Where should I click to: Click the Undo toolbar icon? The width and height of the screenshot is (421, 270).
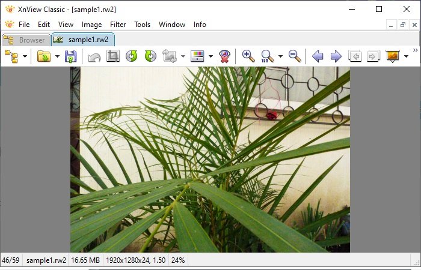[x=94, y=57]
